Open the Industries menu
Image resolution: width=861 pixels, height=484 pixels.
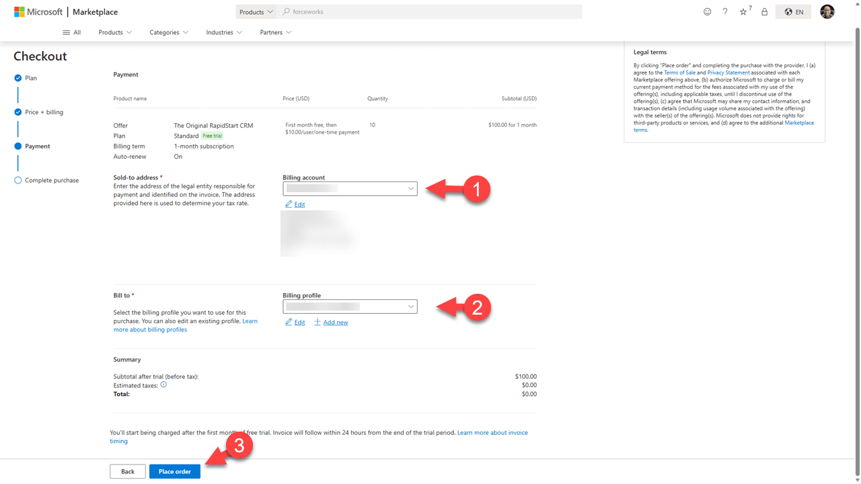224,32
